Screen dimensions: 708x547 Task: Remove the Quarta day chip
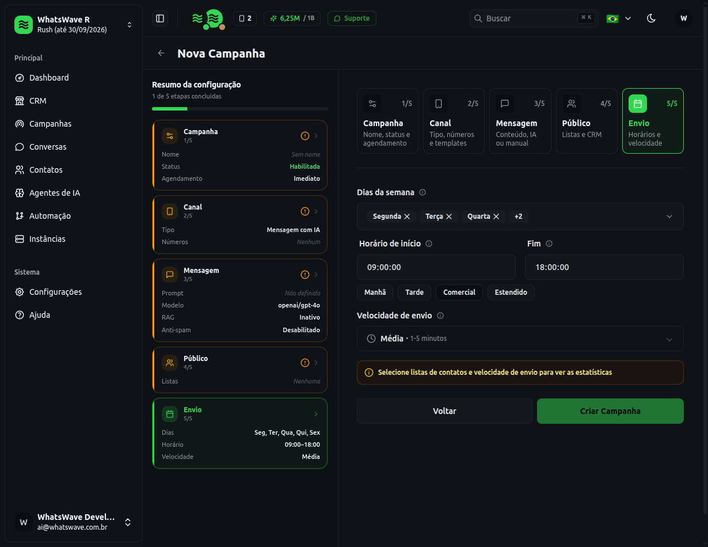point(496,216)
